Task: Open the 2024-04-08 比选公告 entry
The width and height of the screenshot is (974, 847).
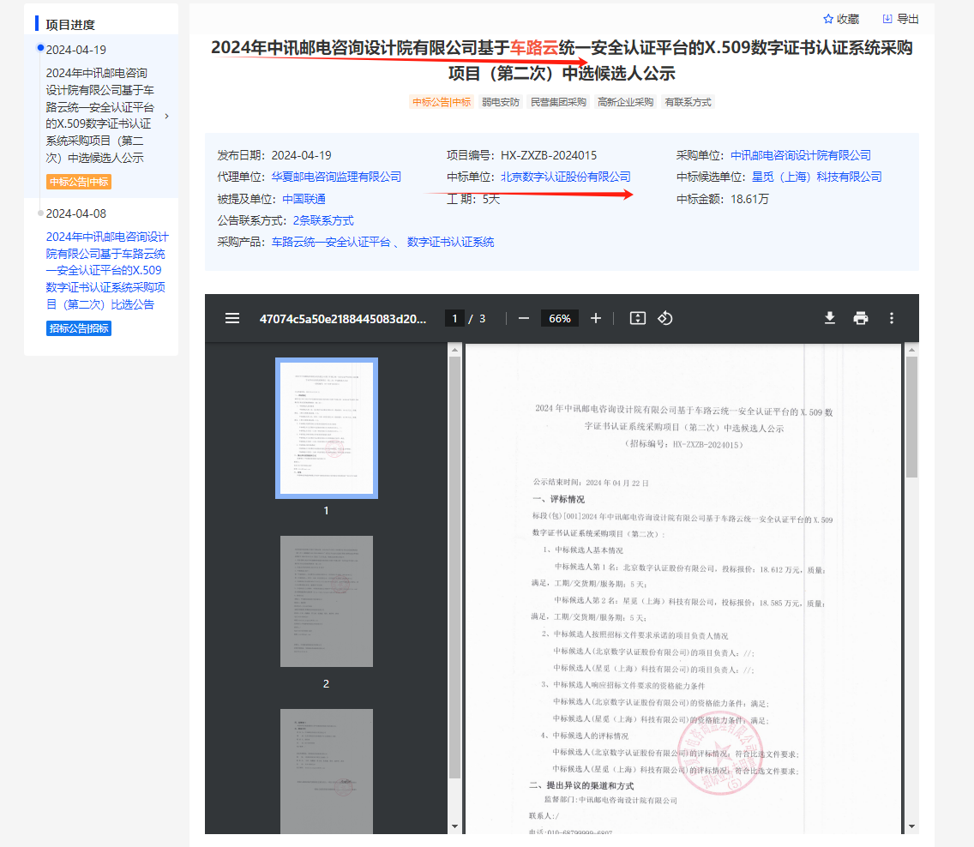Action: coord(107,271)
